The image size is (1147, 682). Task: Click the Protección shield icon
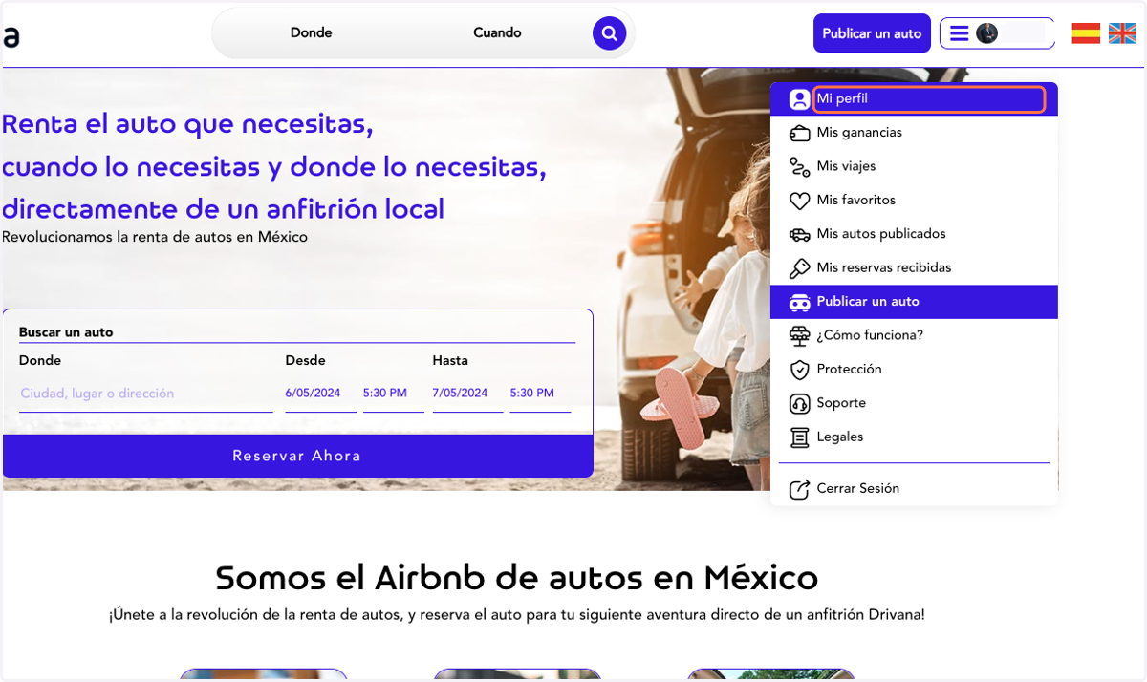799,370
